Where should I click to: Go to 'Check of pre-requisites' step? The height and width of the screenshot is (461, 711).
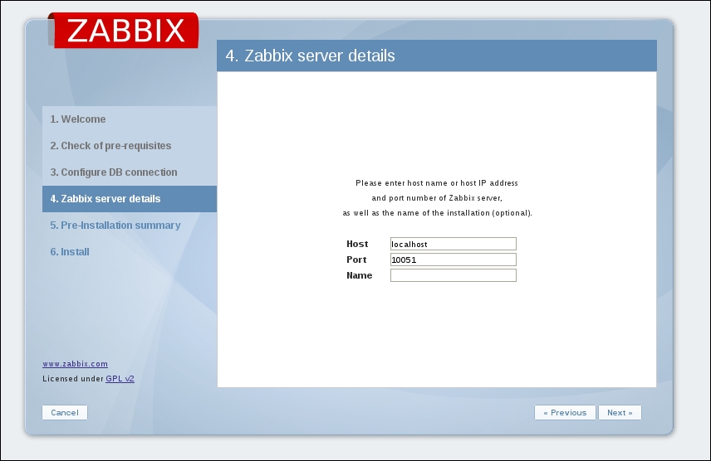110,146
